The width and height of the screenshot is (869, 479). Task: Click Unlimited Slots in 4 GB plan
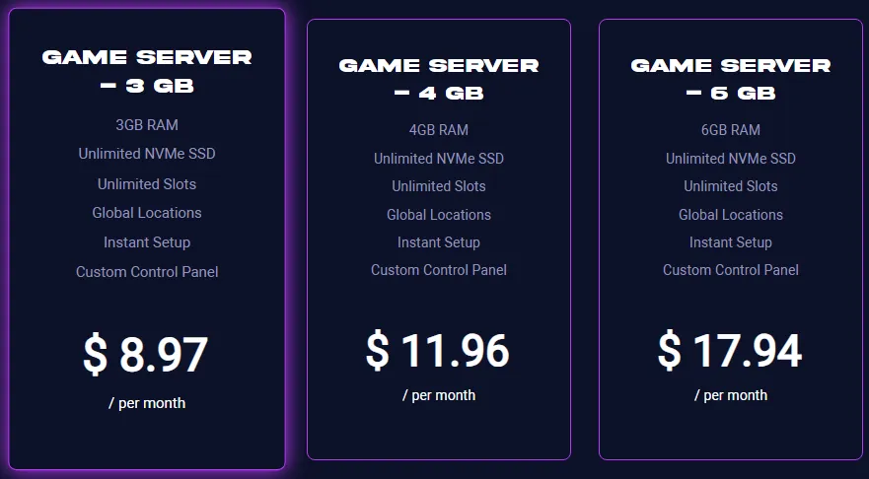click(439, 186)
